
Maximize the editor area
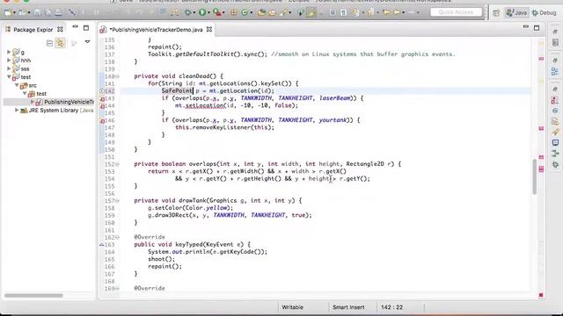(537, 27)
